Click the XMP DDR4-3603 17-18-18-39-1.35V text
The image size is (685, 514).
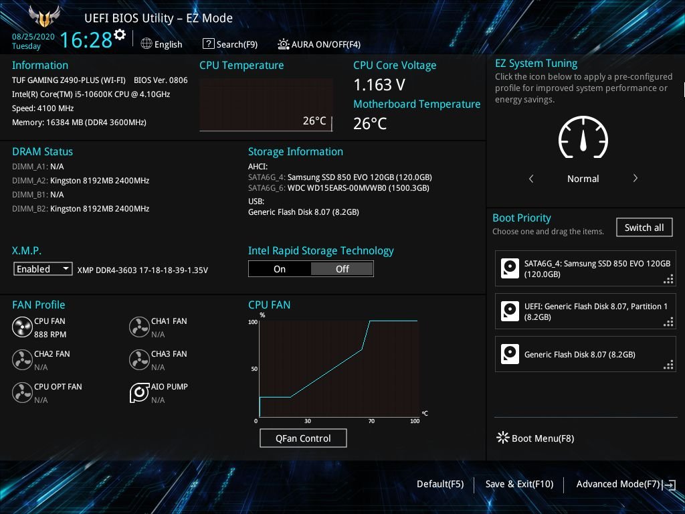[143, 270]
